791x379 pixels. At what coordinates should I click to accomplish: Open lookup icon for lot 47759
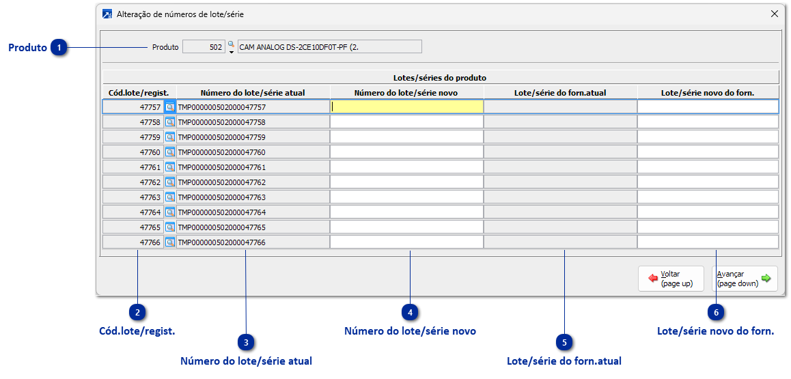click(170, 137)
